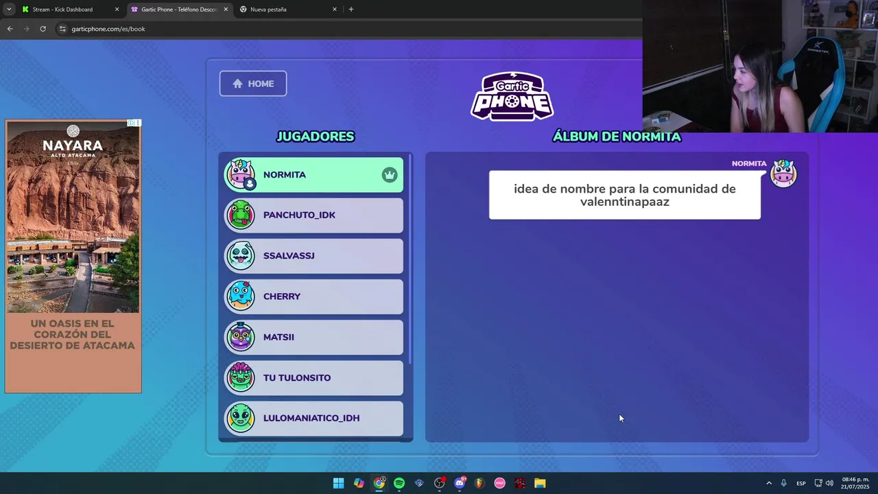Click the Chrome icon in the taskbar
Viewport: 878px width, 494px height.
tap(379, 483)
